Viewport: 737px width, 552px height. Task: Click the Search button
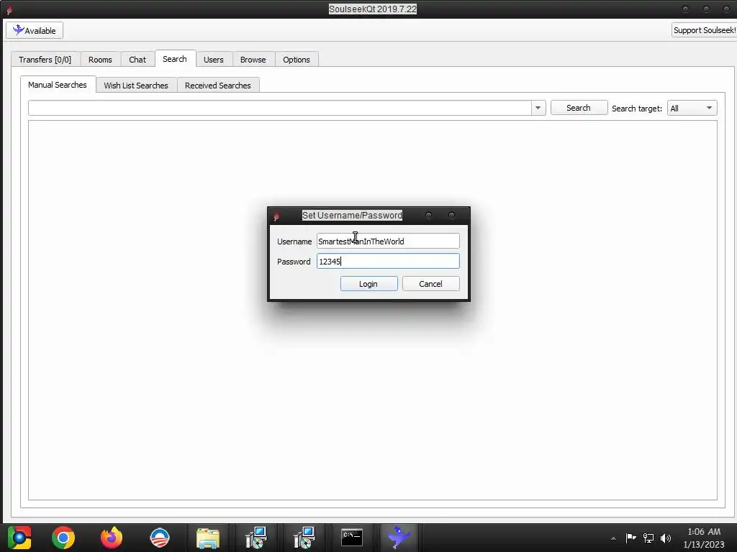click(x=579, y=108)
